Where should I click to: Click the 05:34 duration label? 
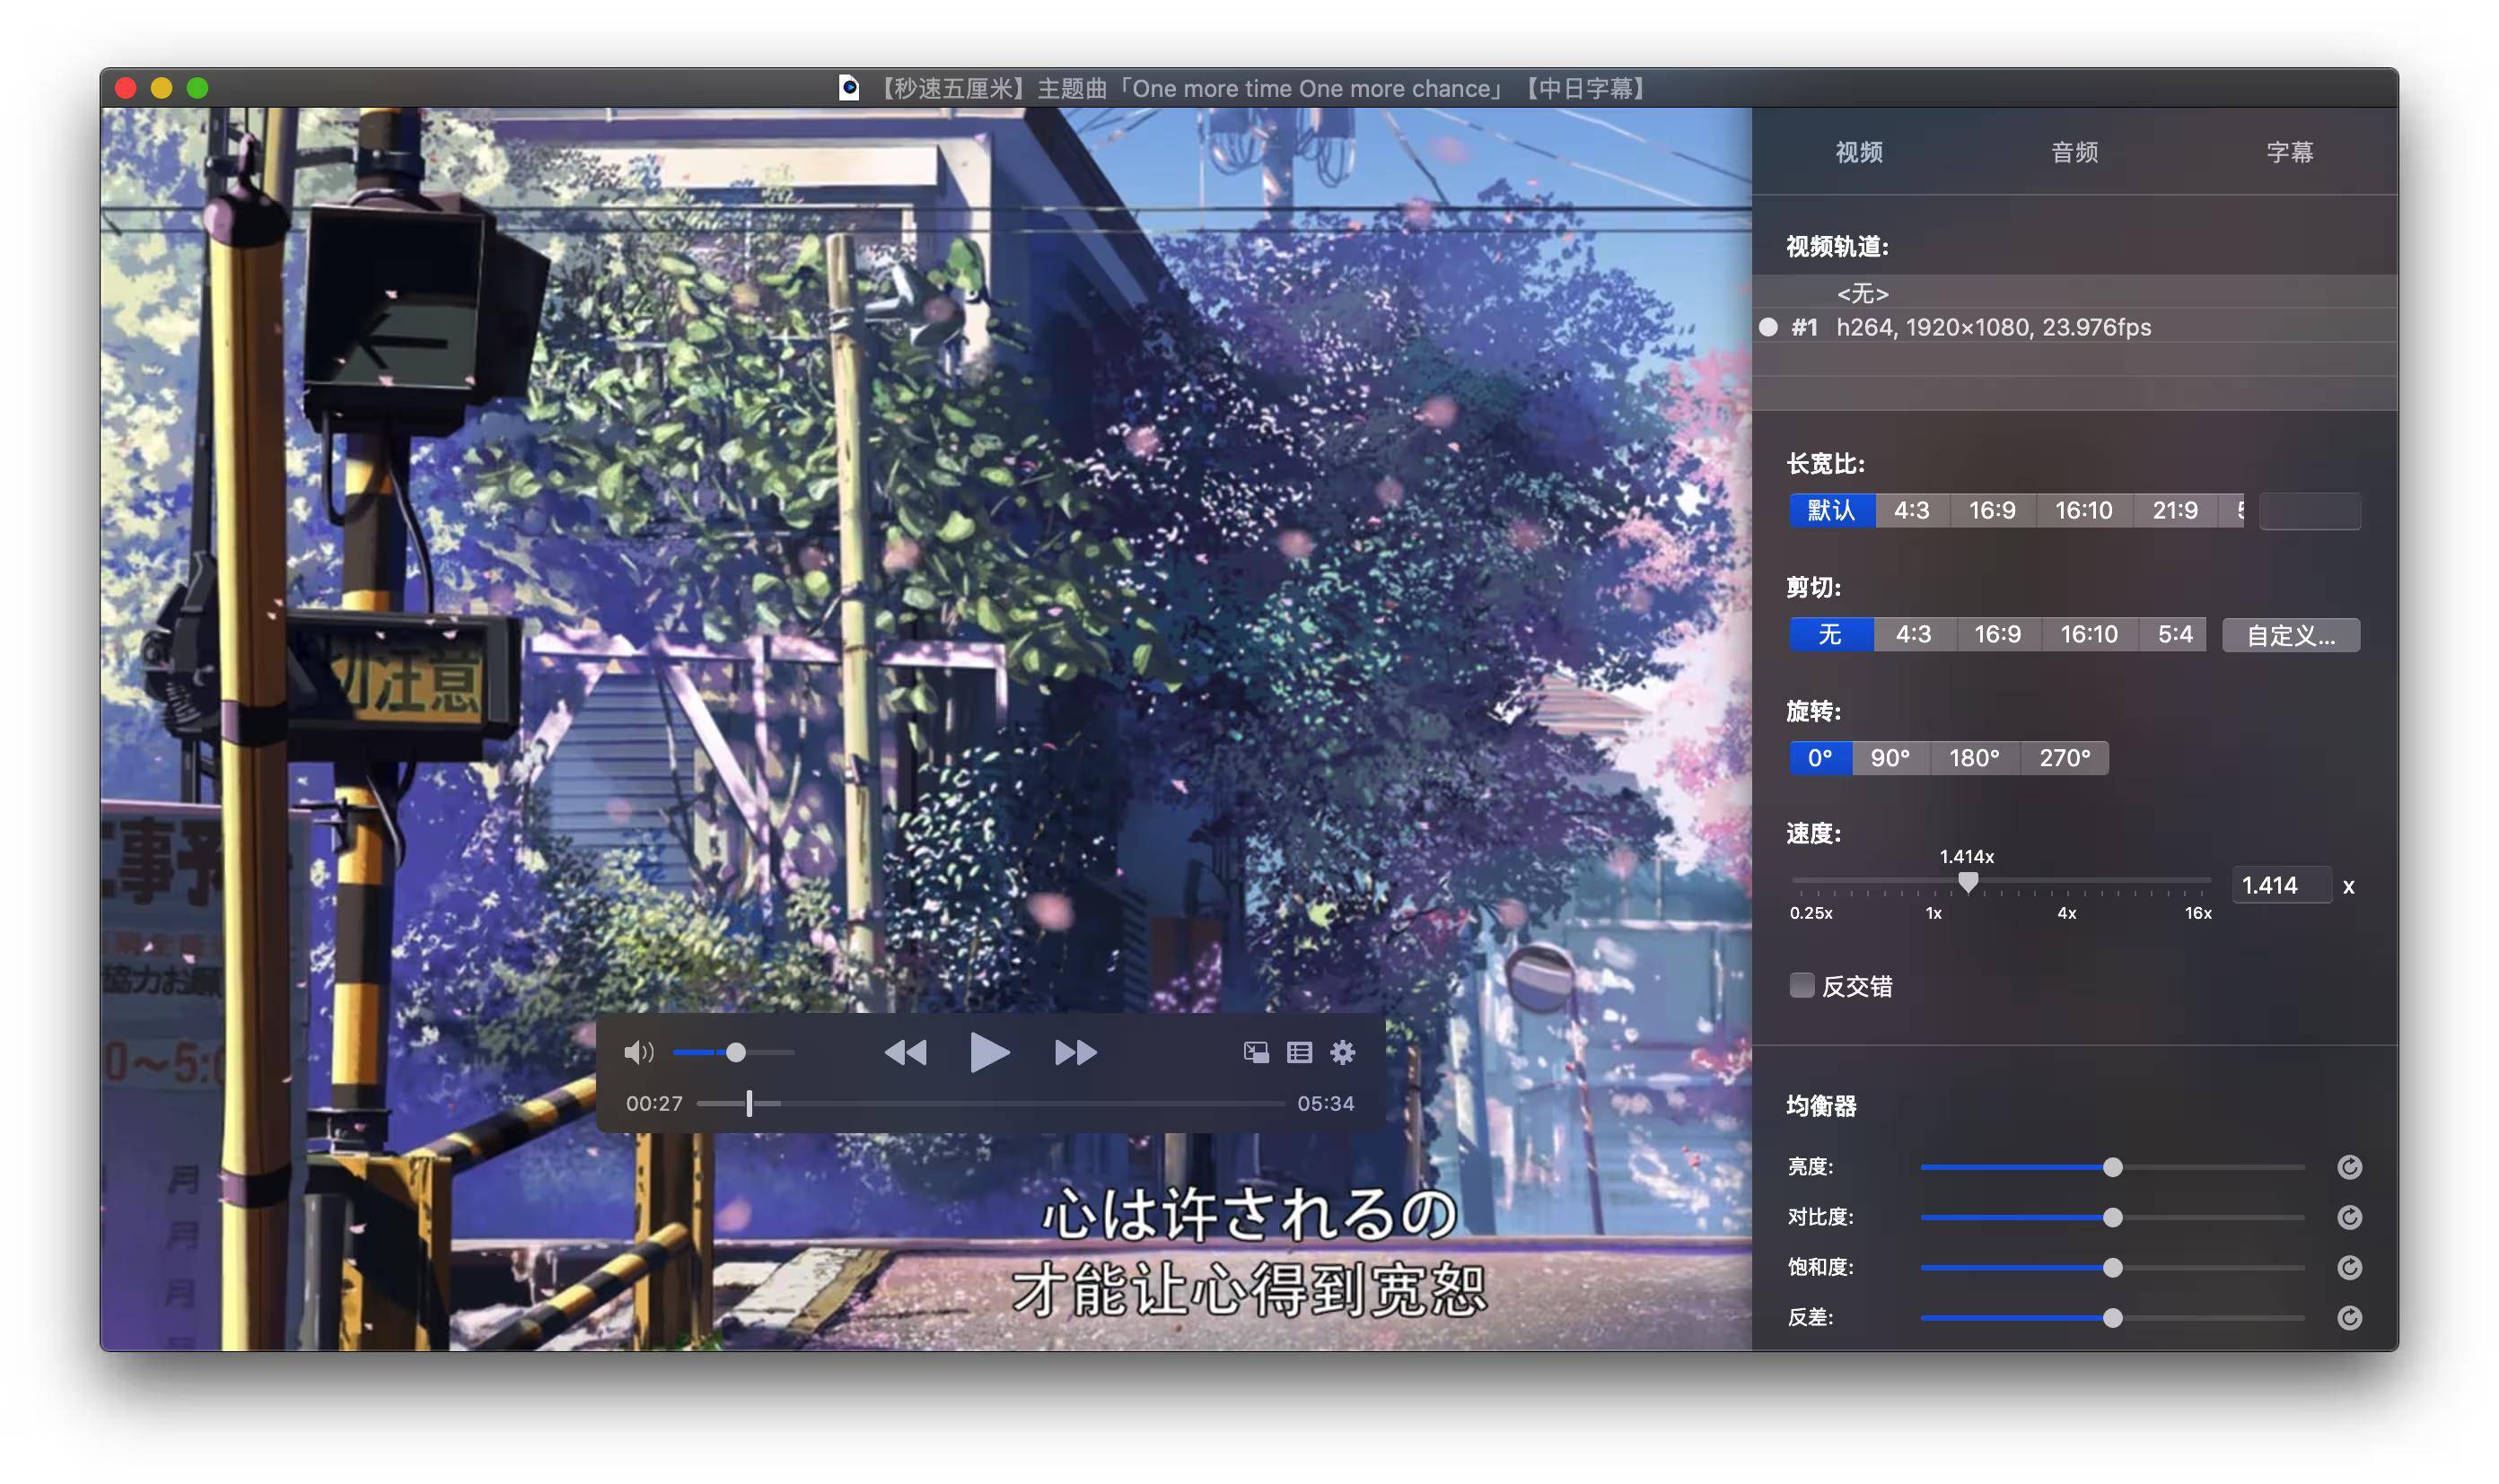tap(1326, 1103)
